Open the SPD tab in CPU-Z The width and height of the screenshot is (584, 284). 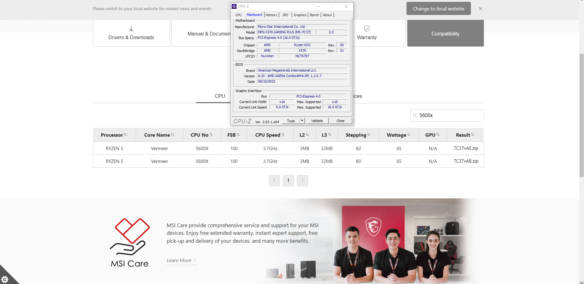[x=285, y=15]
